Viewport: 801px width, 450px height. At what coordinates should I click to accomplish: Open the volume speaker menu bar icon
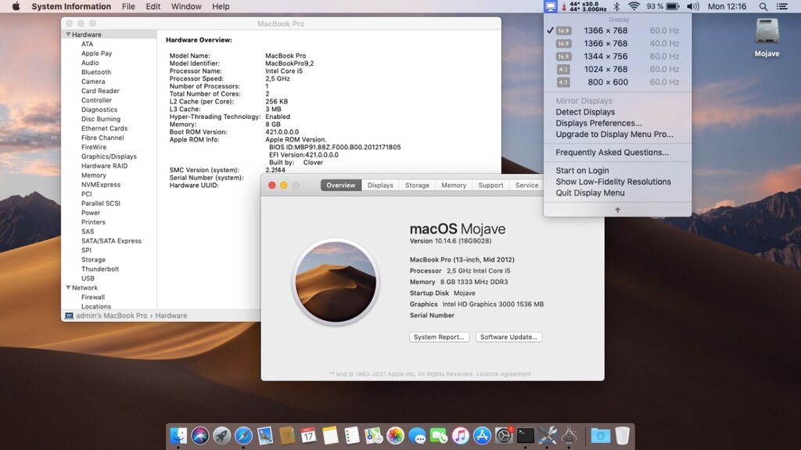(x=693, y=6)
